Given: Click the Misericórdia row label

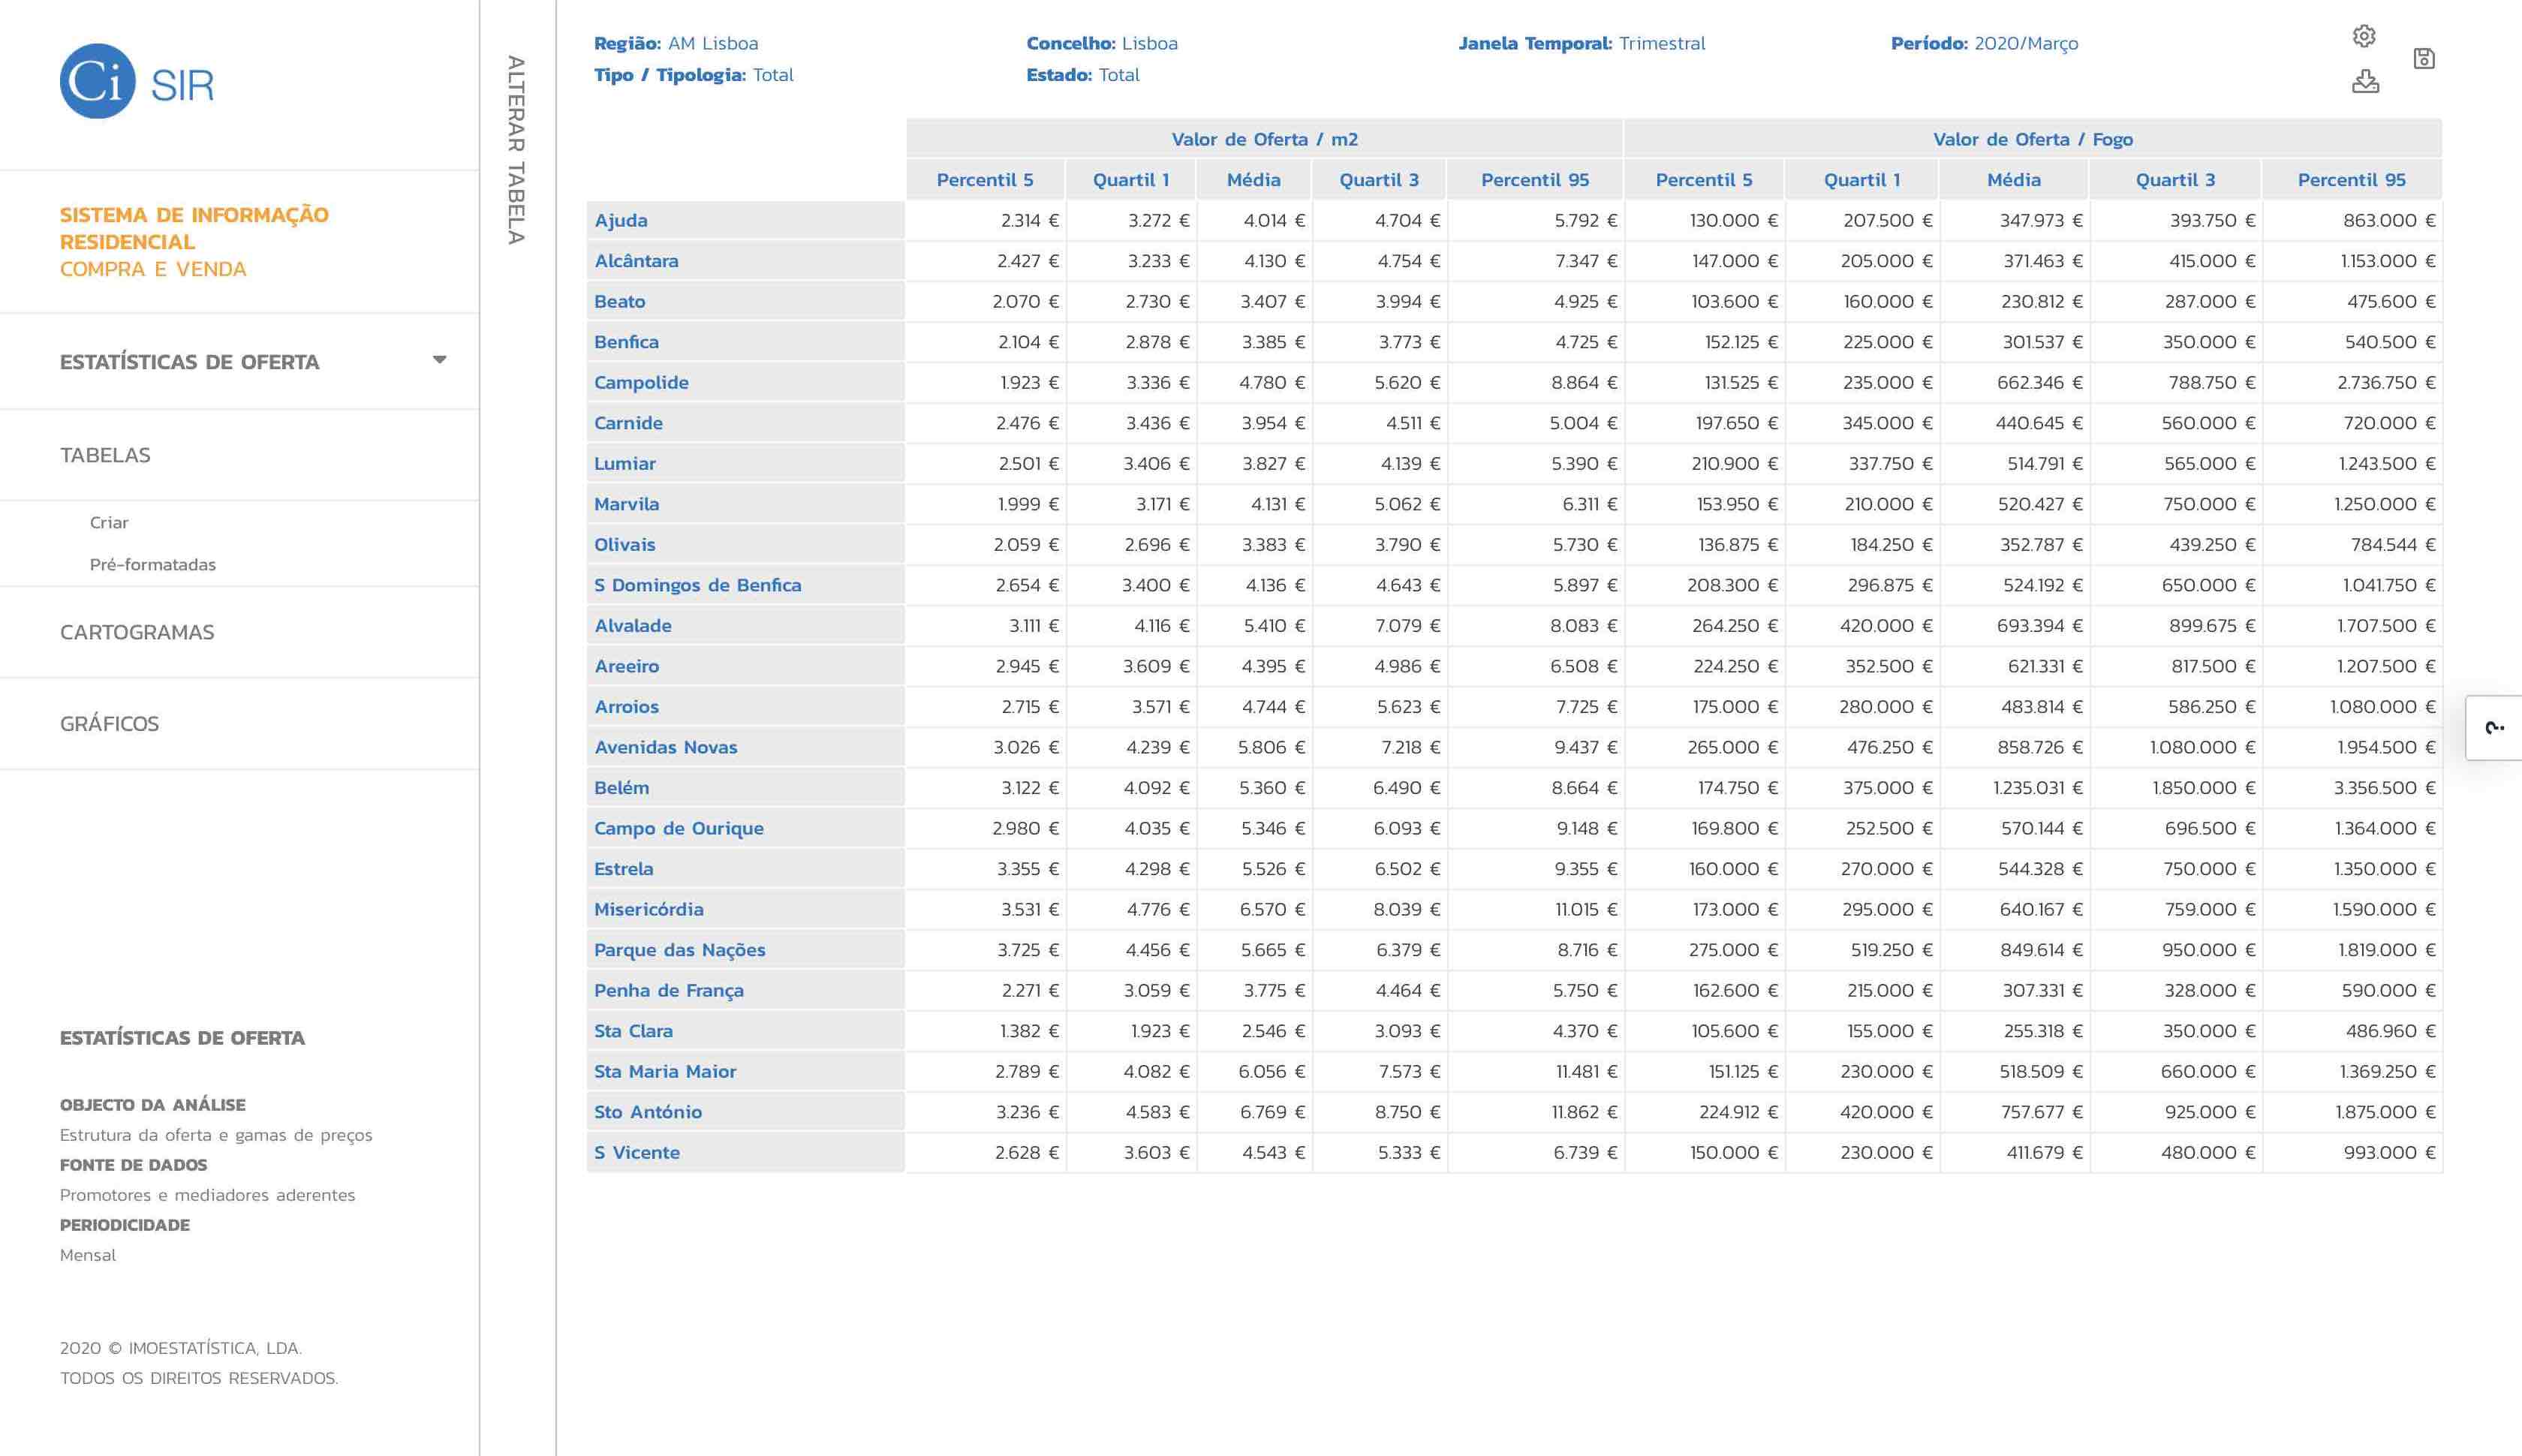Looking at the screenshot, I should [648, 909].
